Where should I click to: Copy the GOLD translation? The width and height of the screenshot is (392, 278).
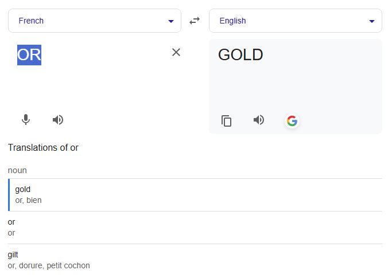coord(227,121)
